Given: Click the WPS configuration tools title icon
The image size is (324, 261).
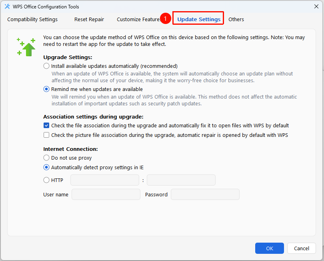Looking at the screenshot, I should pyautogui.click(x=7, y=7).
